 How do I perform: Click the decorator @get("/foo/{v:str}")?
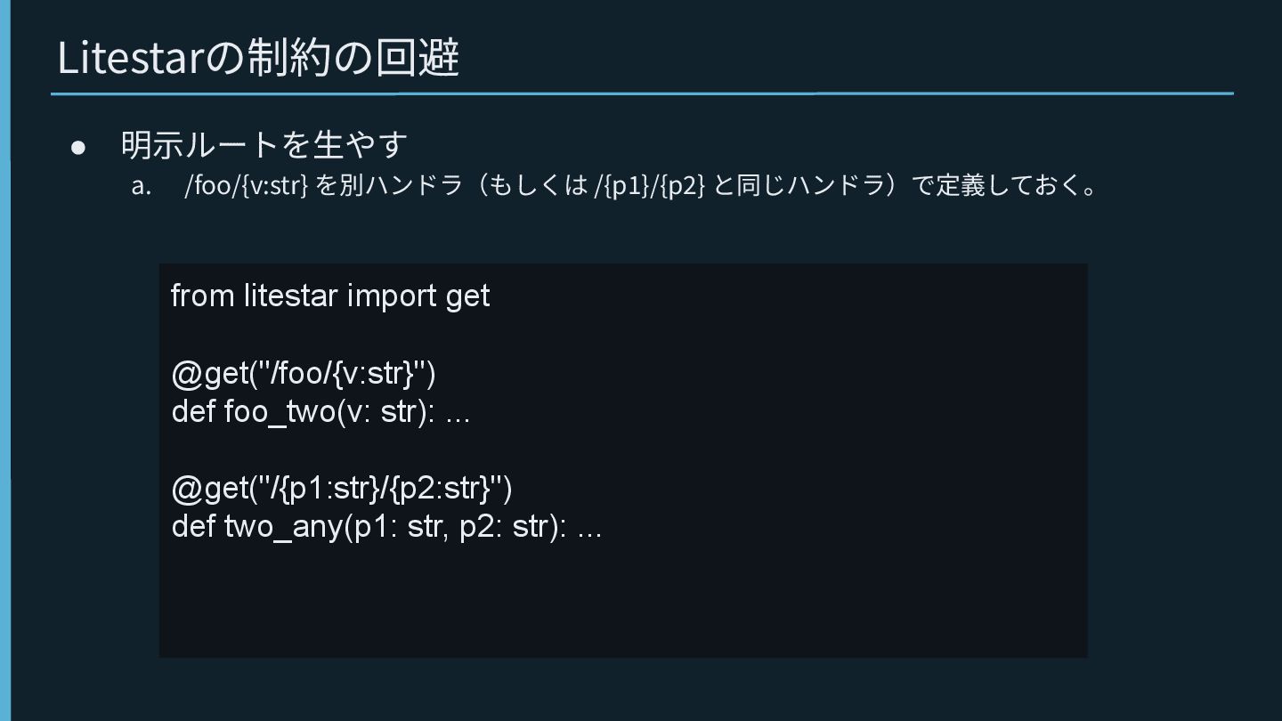pyautogui.click(x=304, y=374)
